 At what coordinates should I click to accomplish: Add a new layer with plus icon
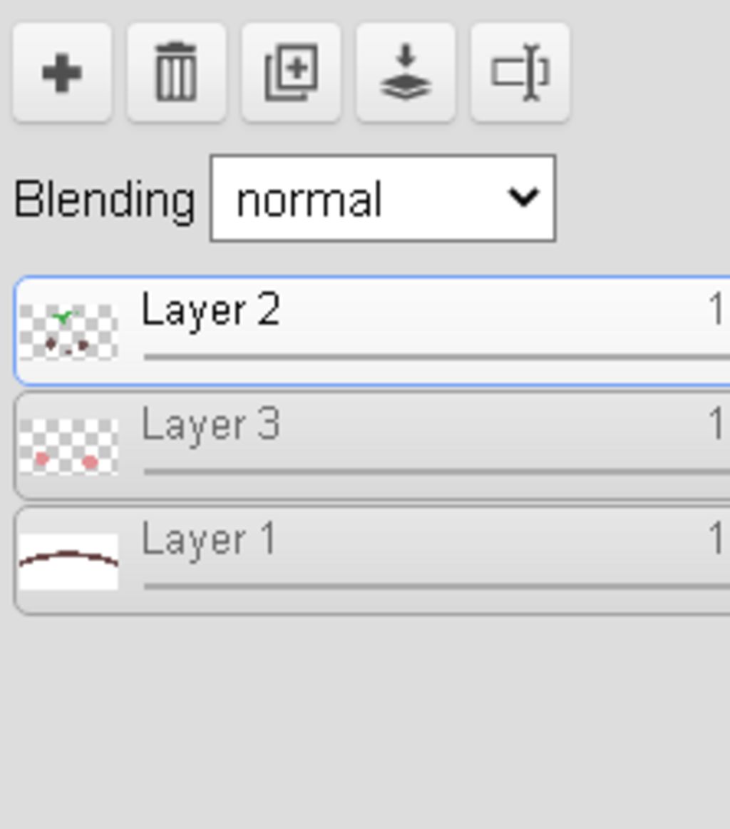coord(62,73)
